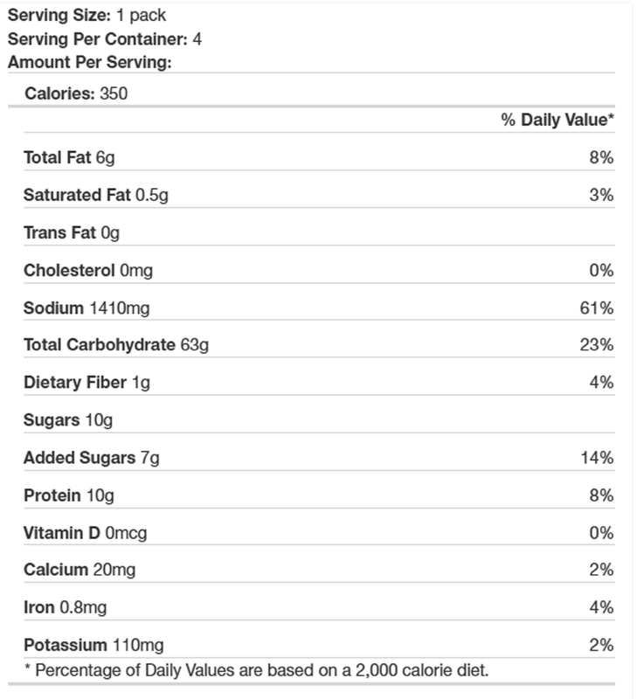Select the Cholesterol 0mg row
This screenshot has height=699, width=637.
point(319,271)
